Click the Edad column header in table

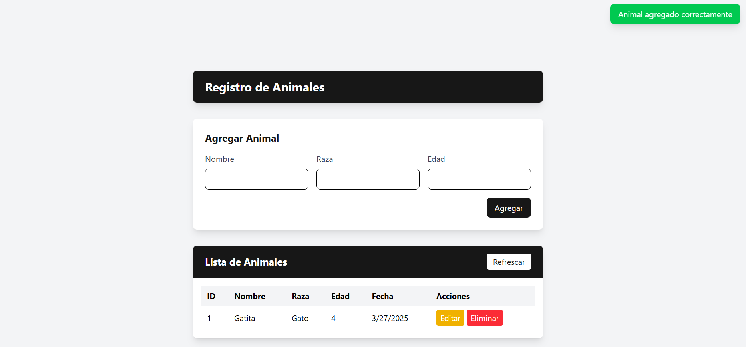[x=340, y=296]
